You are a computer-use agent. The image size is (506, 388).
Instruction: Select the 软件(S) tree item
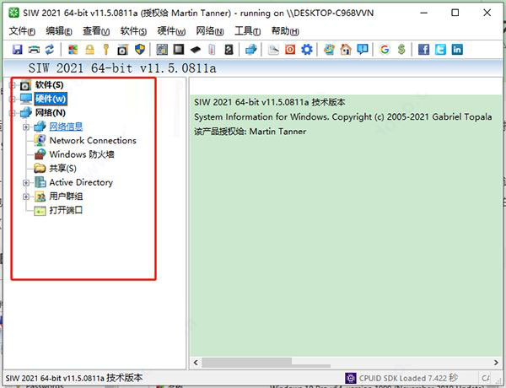click(50, 85)
